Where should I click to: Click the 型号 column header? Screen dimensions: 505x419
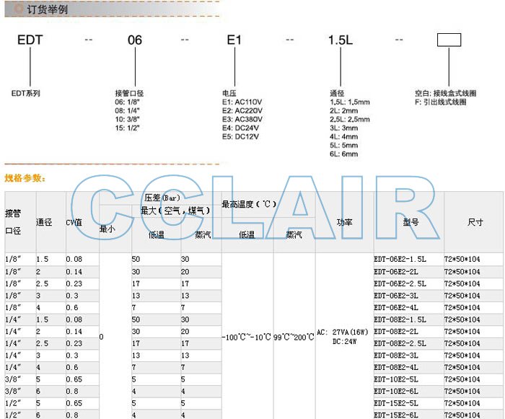(x=410, y=222)
